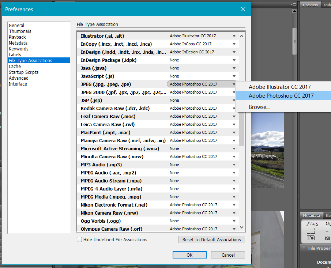This screenshot has height=268, width=331.
Task: Select the Interface preferences category
Action: pyautogui.click(x=18, y=84)
